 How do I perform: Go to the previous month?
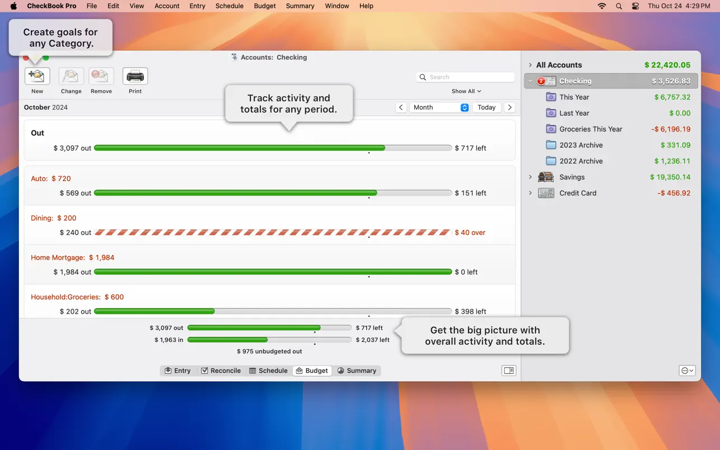tap(401, 107)
